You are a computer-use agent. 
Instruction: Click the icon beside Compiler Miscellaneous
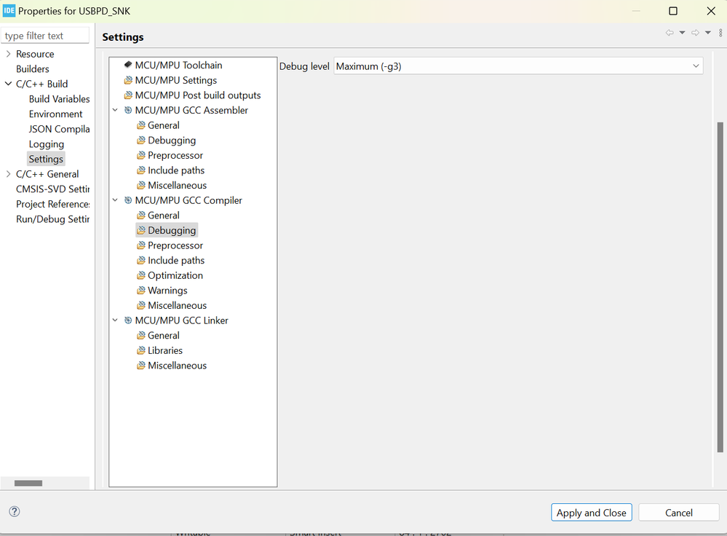(141, 305)
